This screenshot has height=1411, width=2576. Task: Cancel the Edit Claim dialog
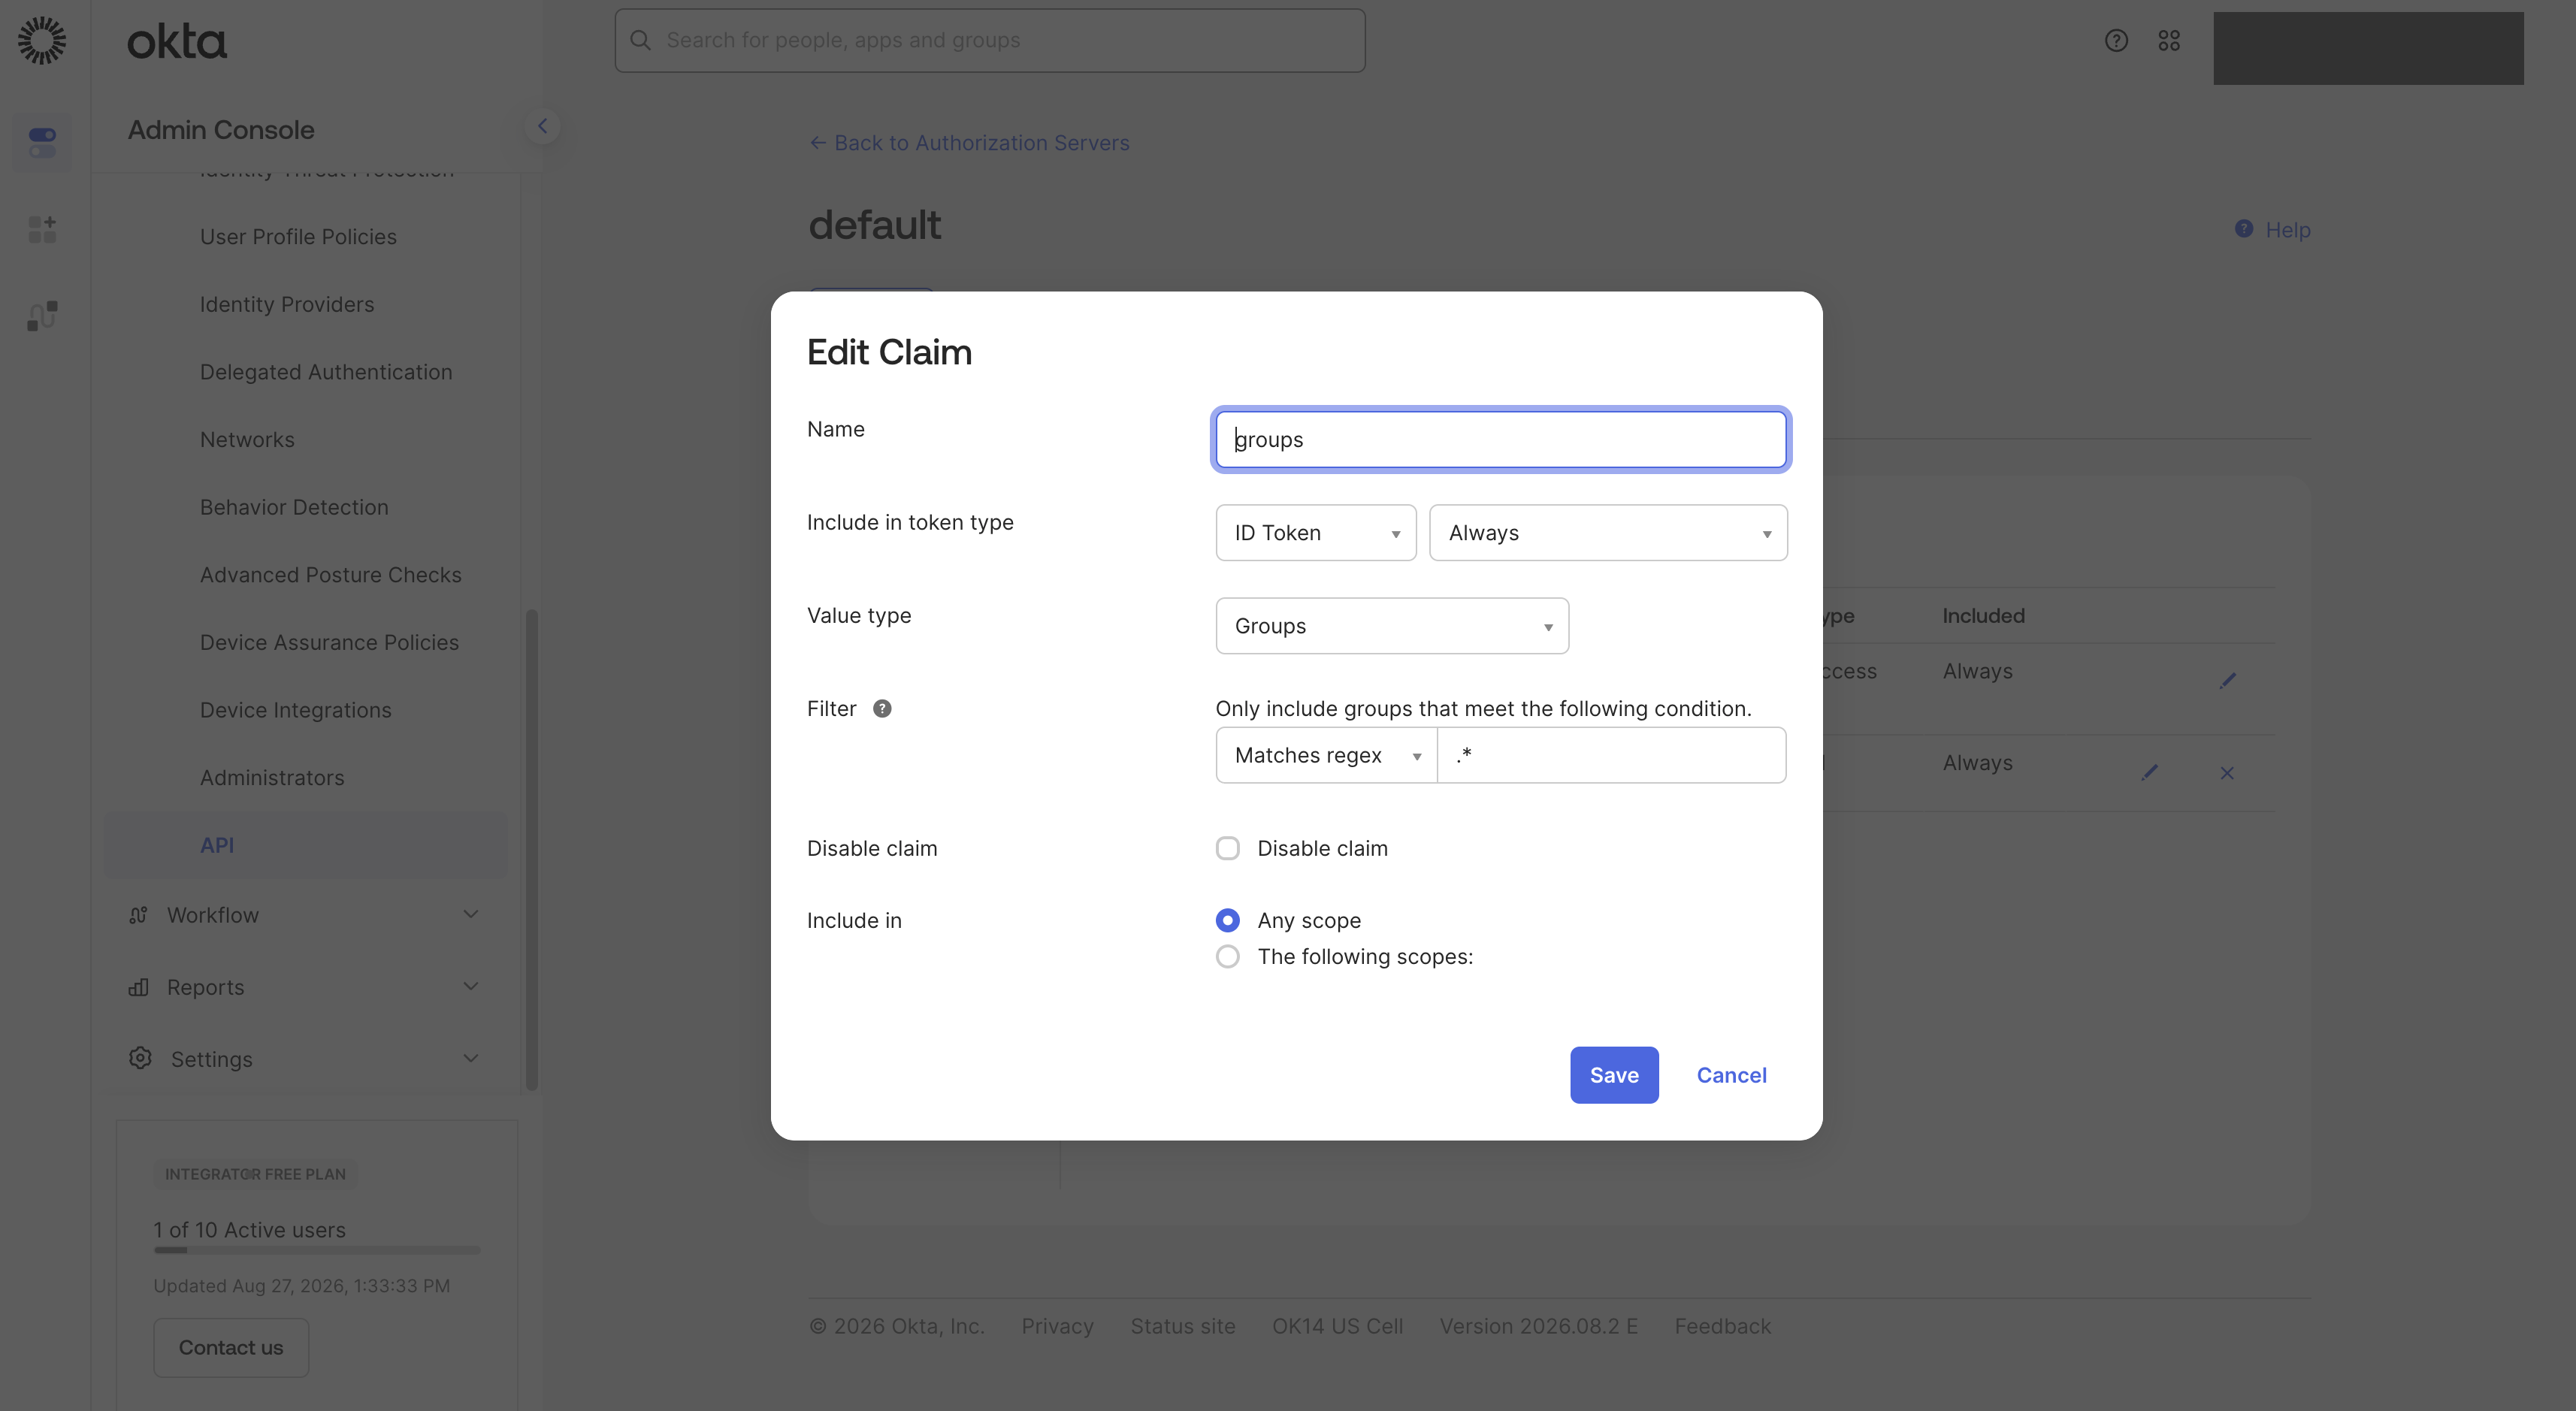point(1731,1075)
